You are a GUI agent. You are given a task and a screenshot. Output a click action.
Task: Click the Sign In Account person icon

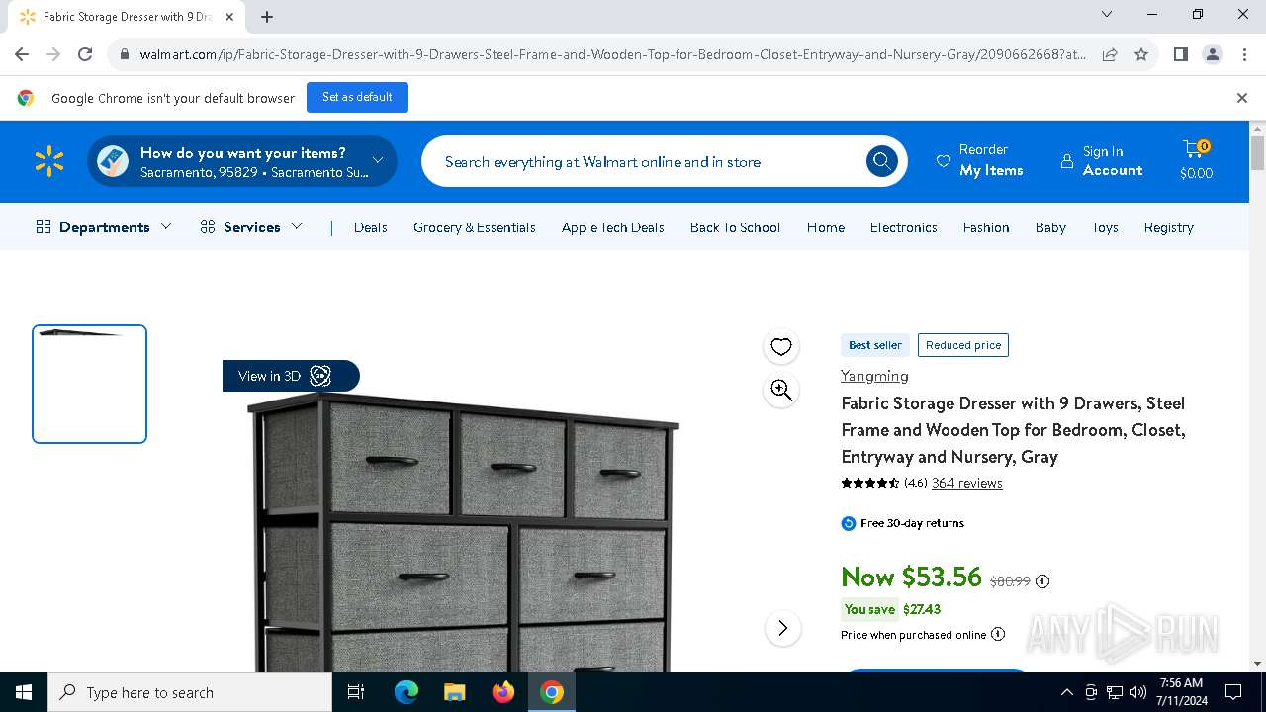tap(1066, 161)
